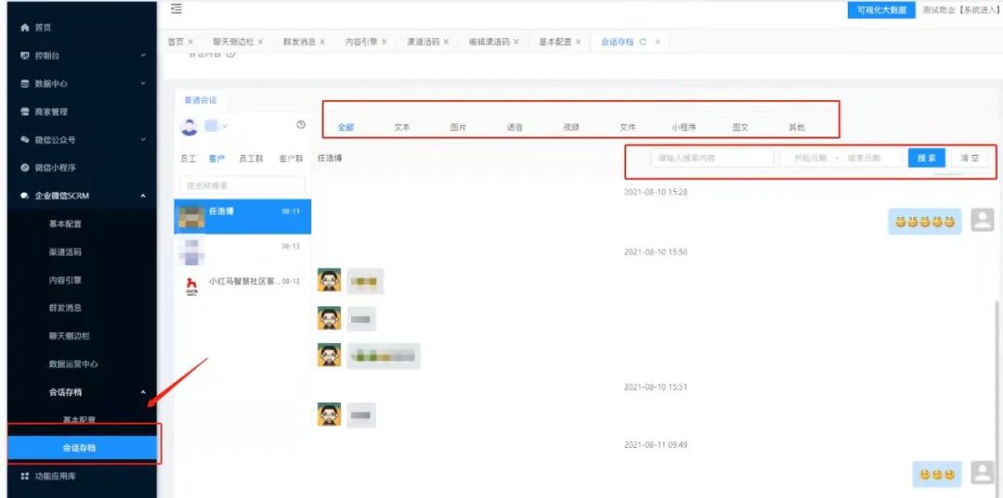1003x498 pixels.
Task: Filter messages by 视频
Action: [x=571, y=127]
